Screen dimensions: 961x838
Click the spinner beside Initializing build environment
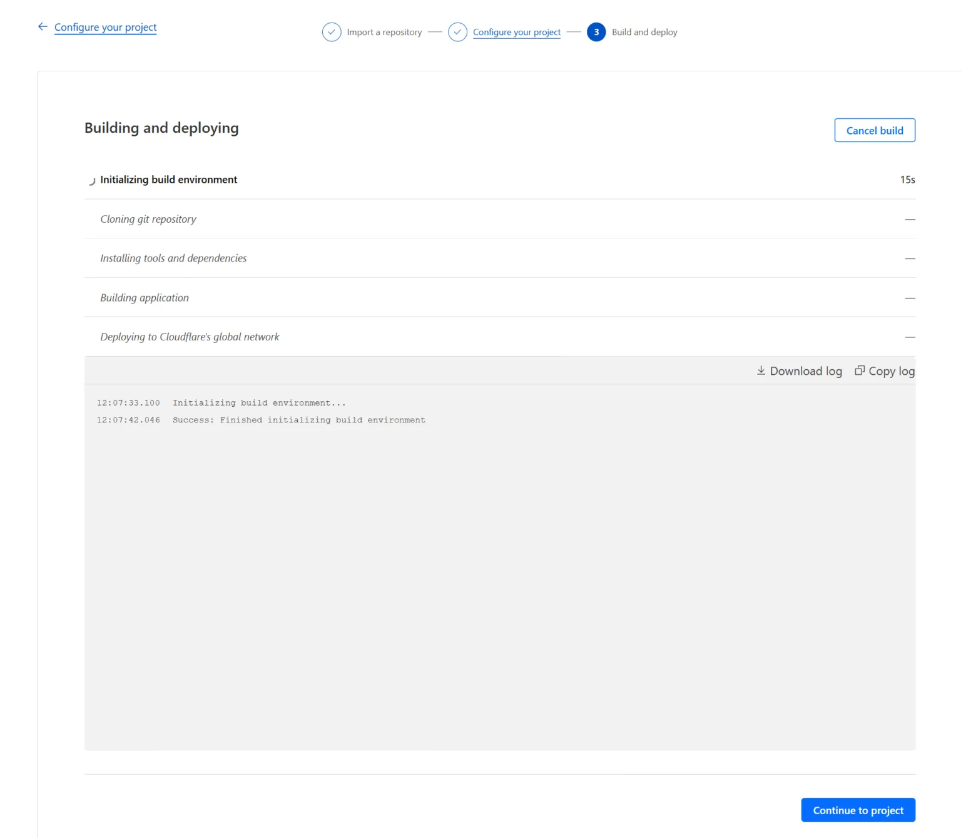click(x=91, y=181)
